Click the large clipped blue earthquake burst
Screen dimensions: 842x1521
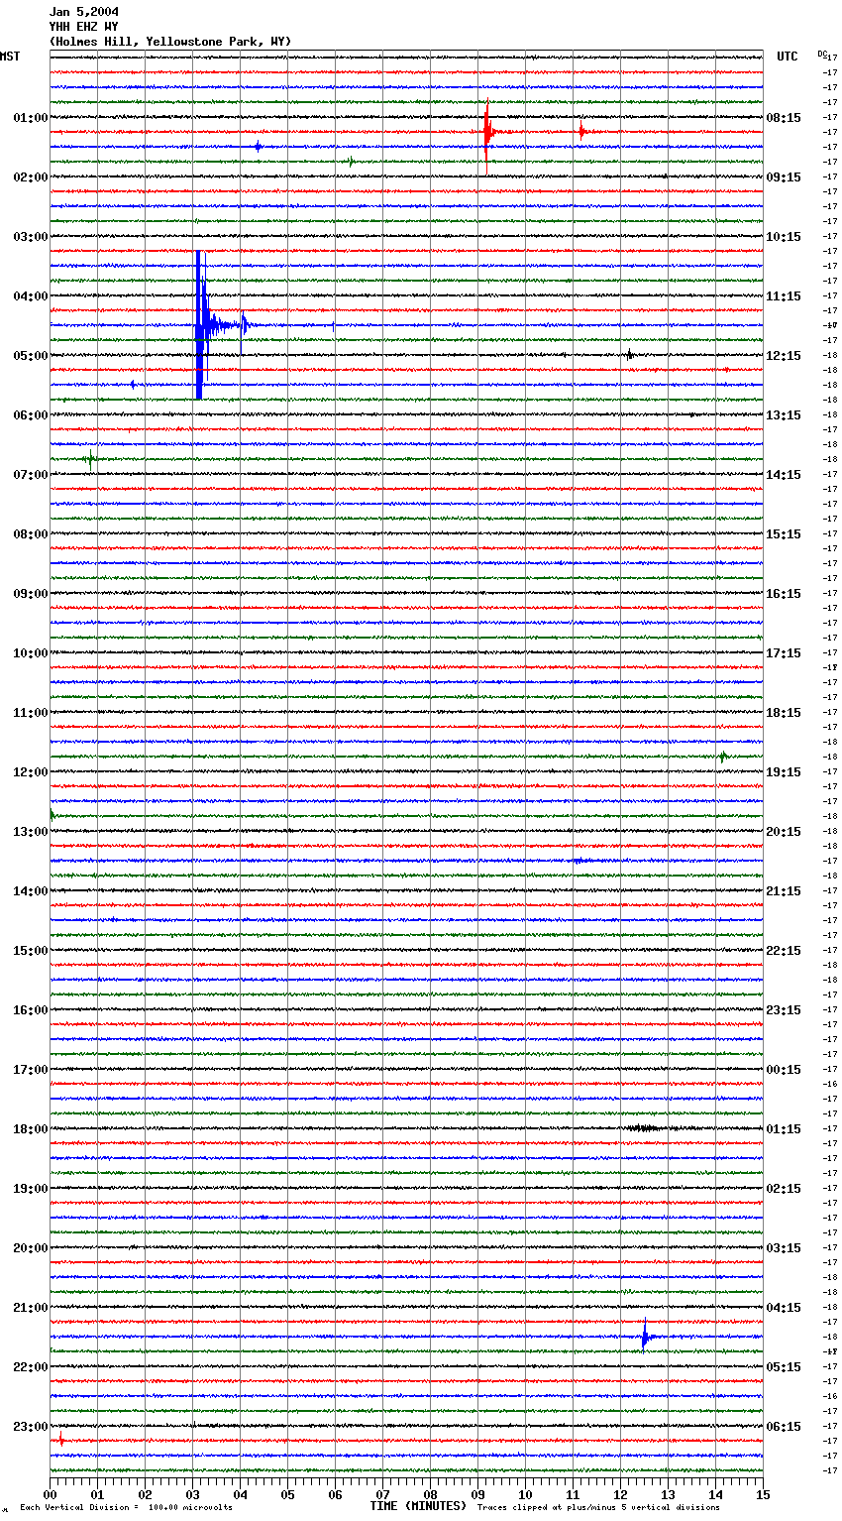[x=200, y=325]
